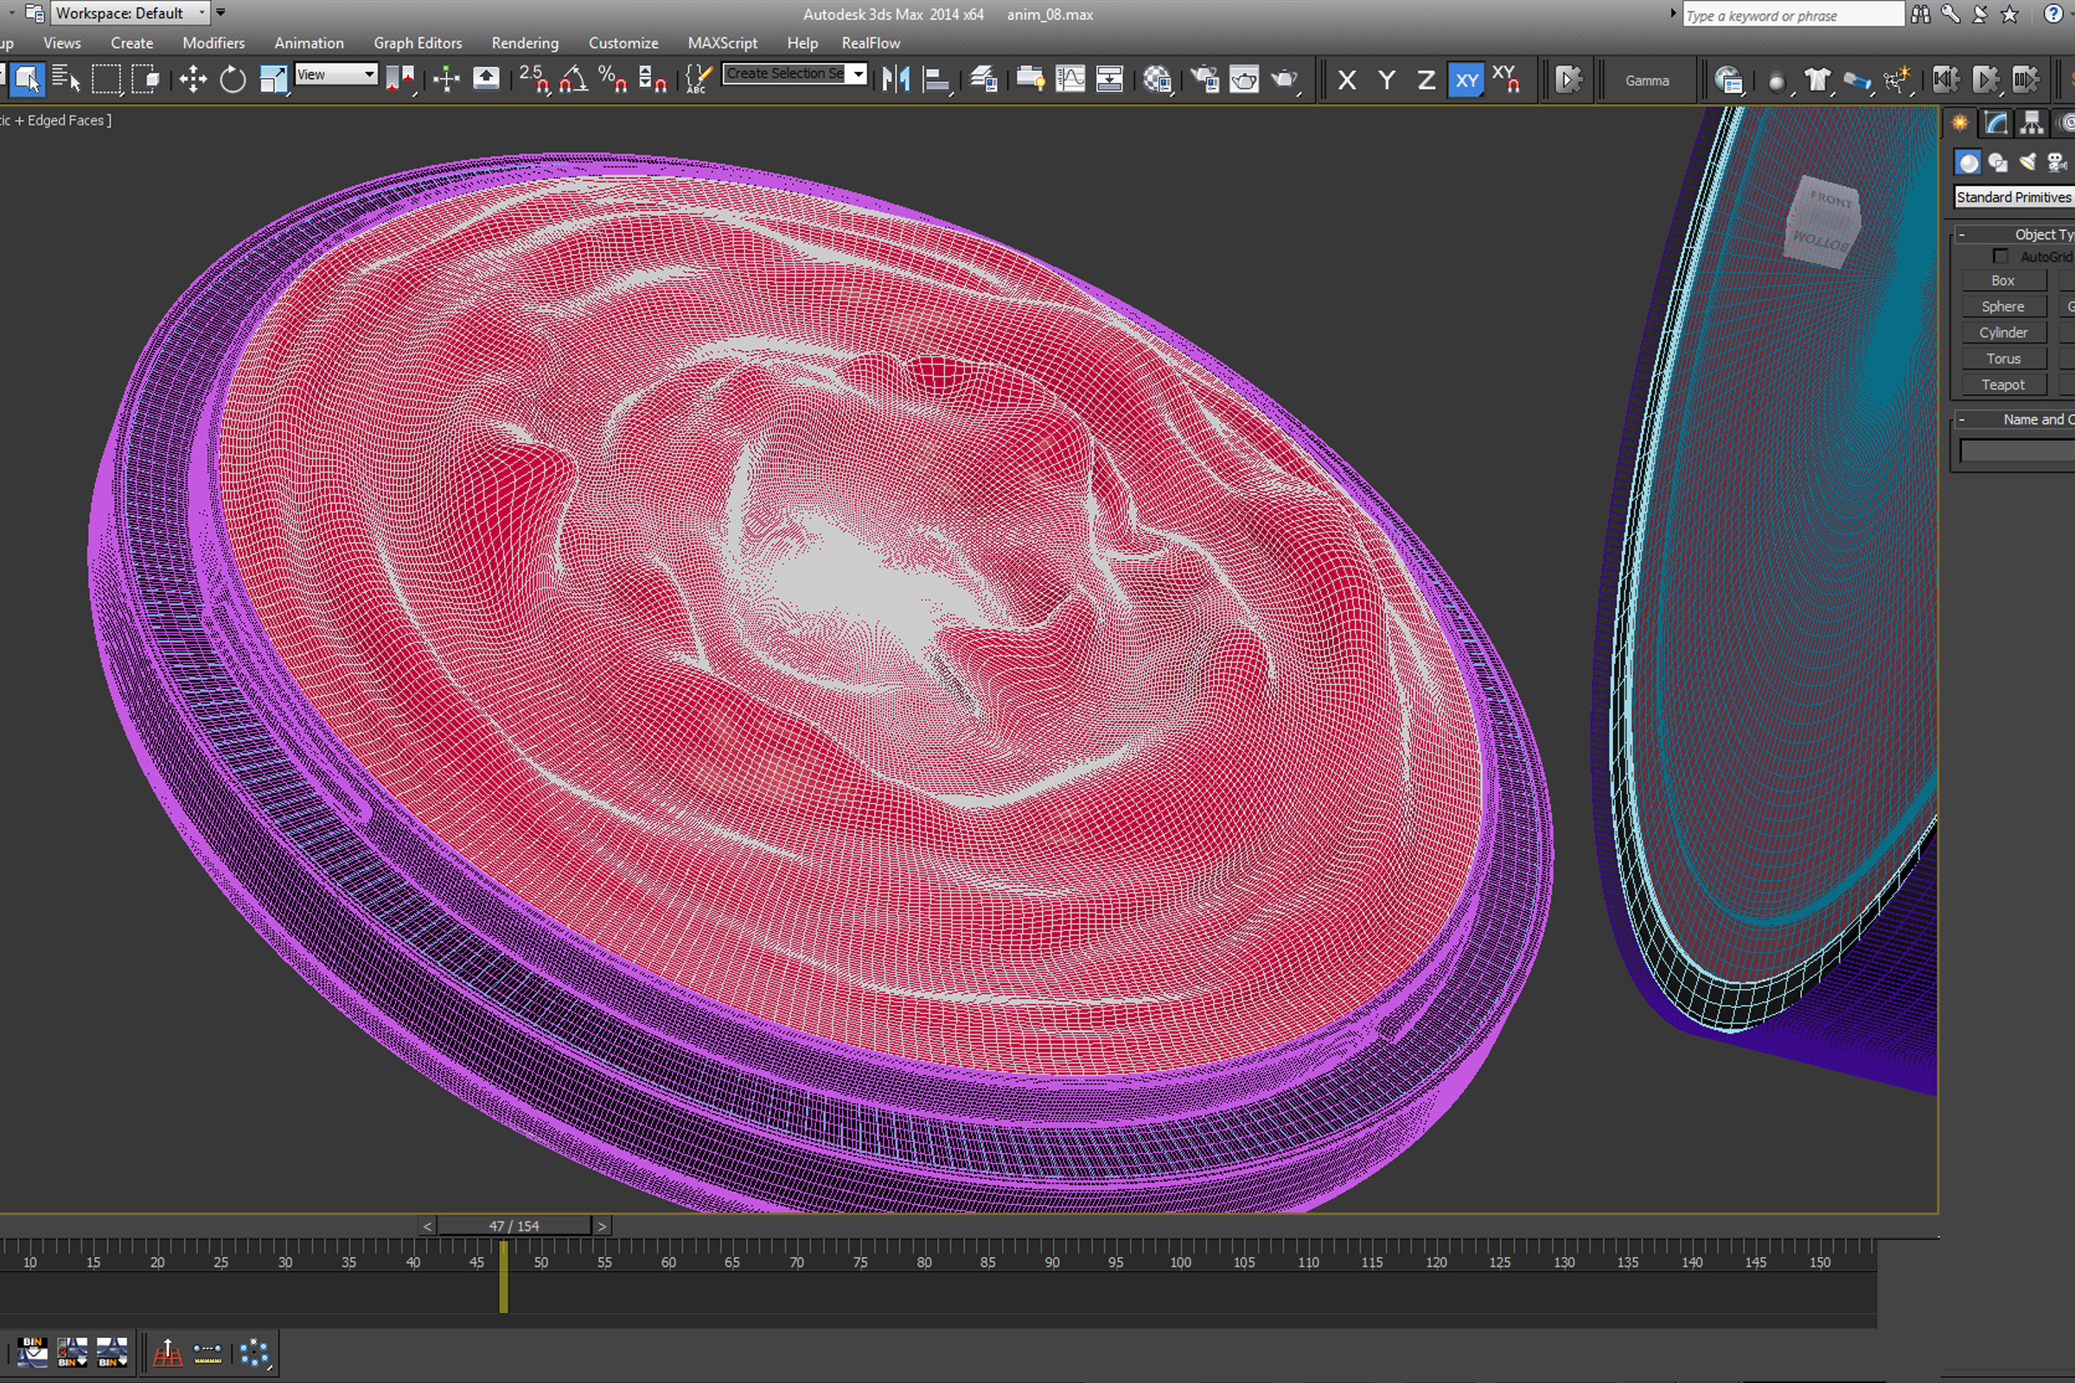The height and width of the screenshot is (1383, 2075).
Task: Open the Material Editor
Action: [1157, 80]
